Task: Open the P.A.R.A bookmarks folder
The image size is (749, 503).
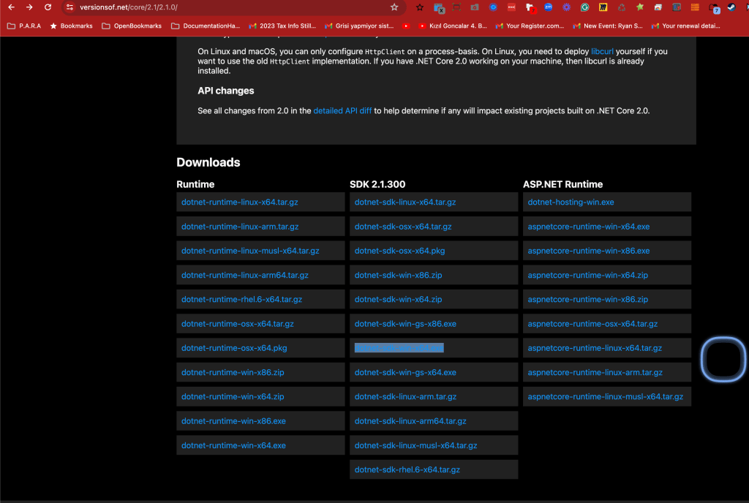Action: 24,26
